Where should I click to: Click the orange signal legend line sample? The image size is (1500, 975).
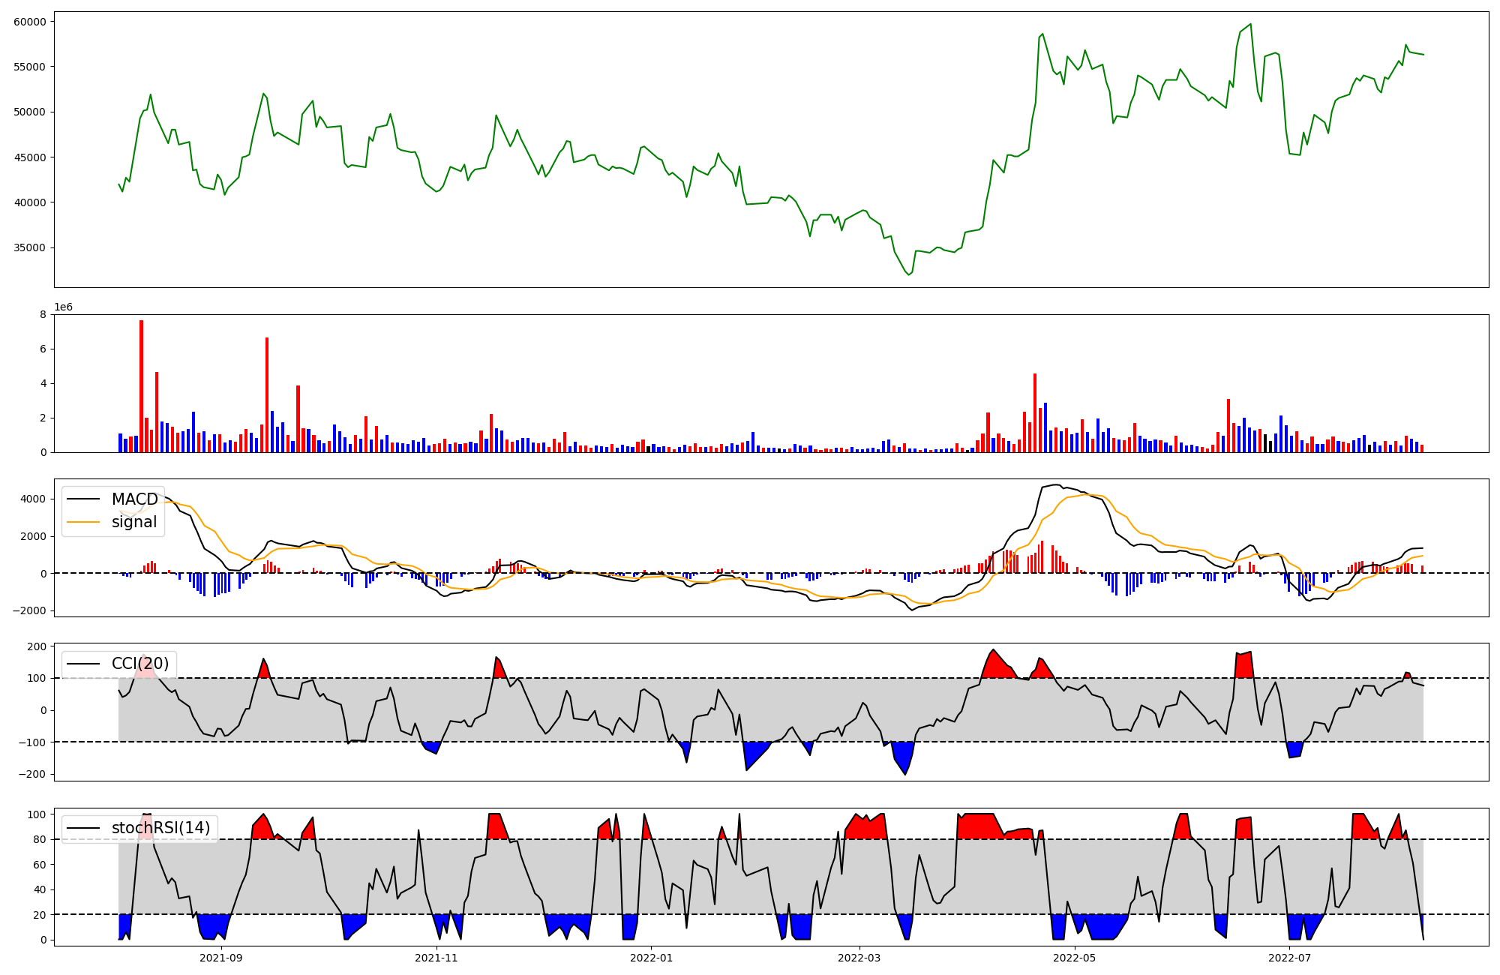coord(83,522)
